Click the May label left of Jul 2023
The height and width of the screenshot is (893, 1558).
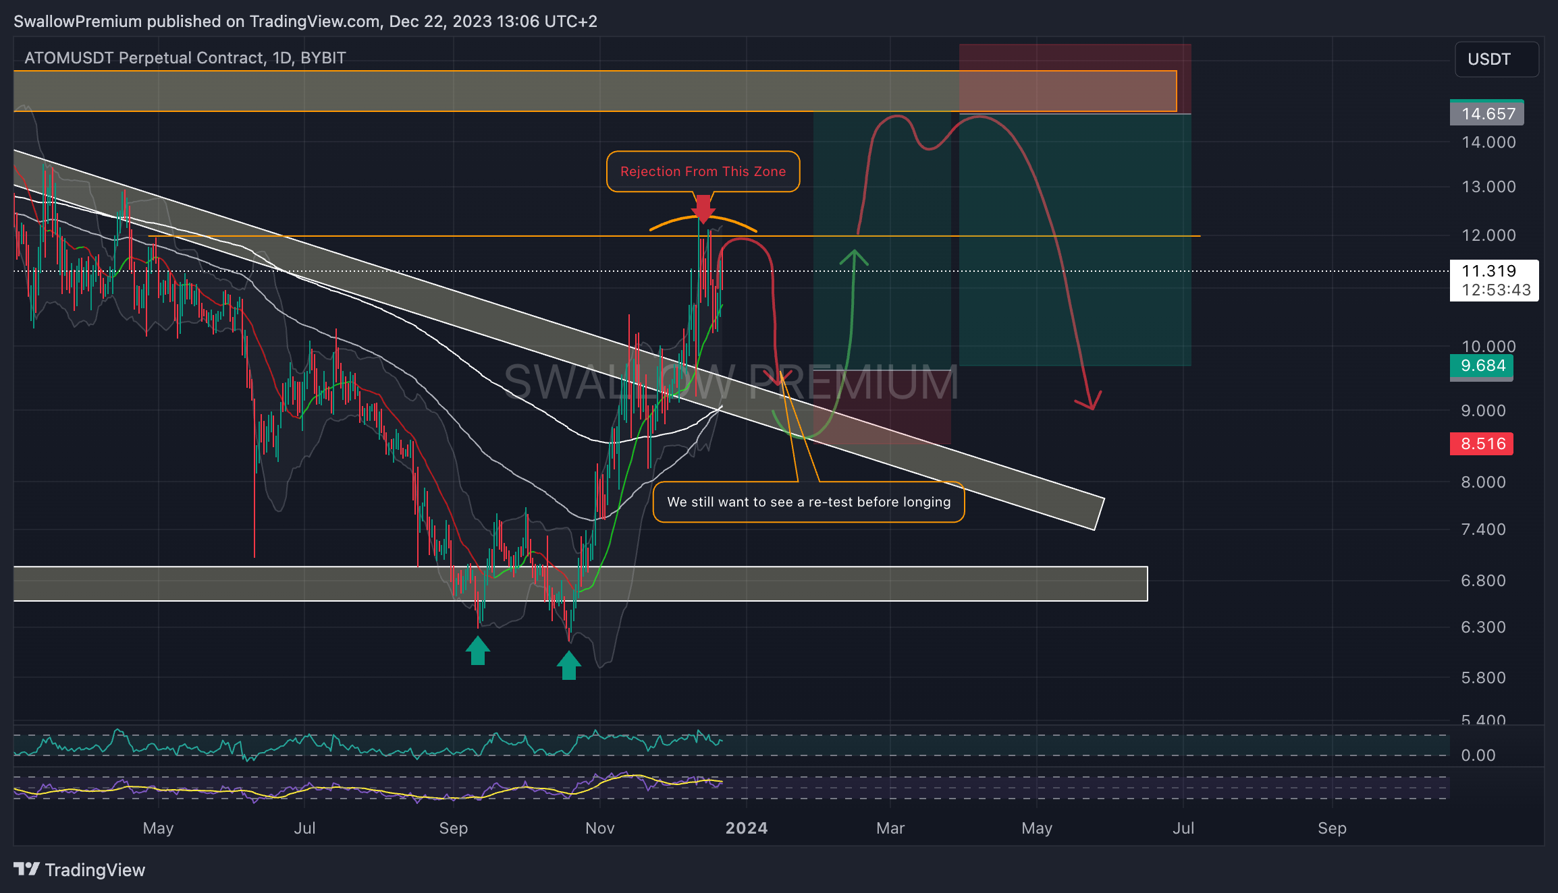tap(158, 828)
